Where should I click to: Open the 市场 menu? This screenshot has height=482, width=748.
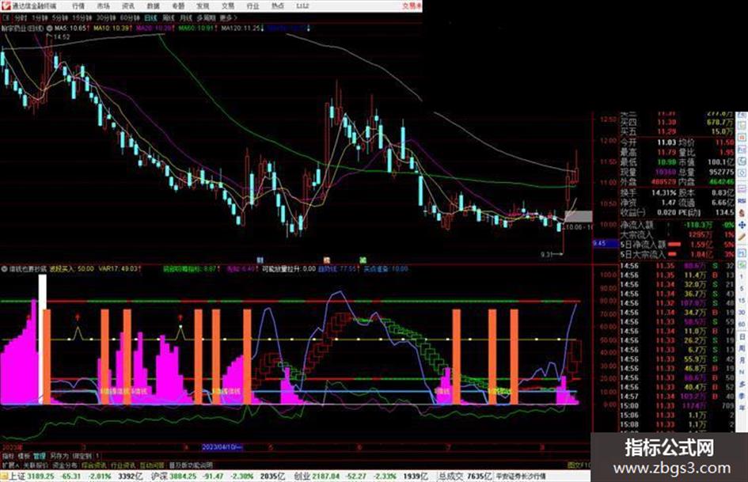(x=103, y=6)
